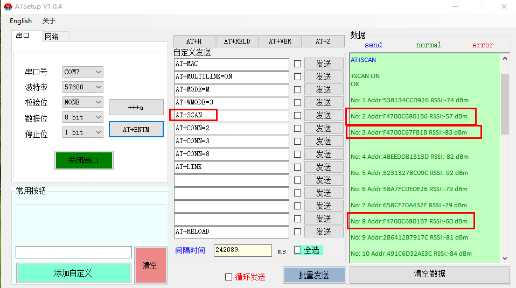Tick the checkbox beside AT+MAC command

297,64
